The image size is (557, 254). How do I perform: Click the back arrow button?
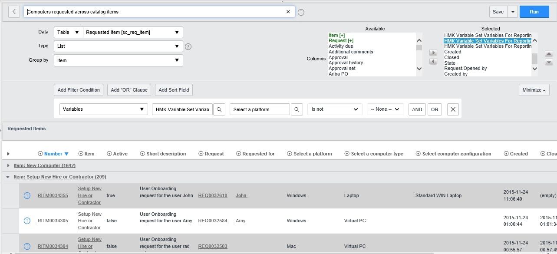pyautogui.click(x=14, y=12)
